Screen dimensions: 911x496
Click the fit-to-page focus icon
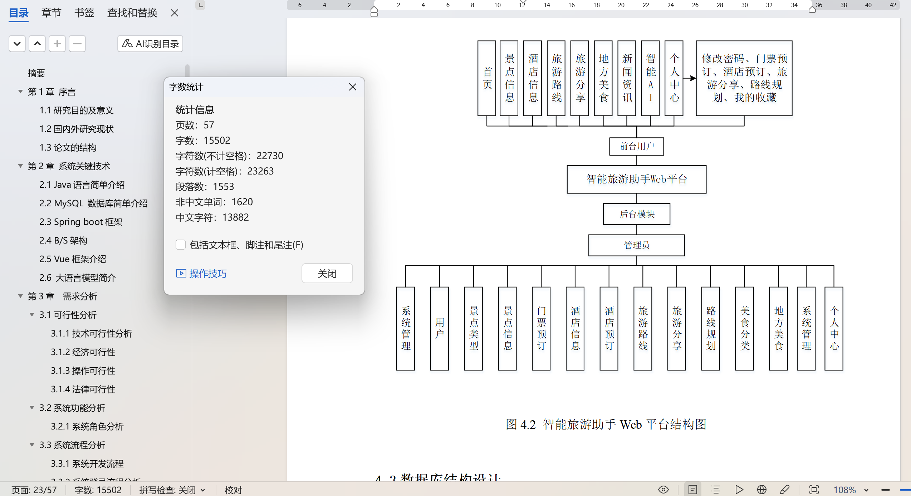[814, 490]
